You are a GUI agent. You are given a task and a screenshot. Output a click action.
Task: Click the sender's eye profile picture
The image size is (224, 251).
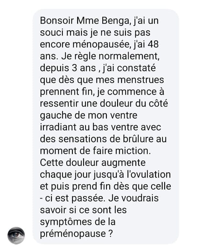click(x=16, y=235)
